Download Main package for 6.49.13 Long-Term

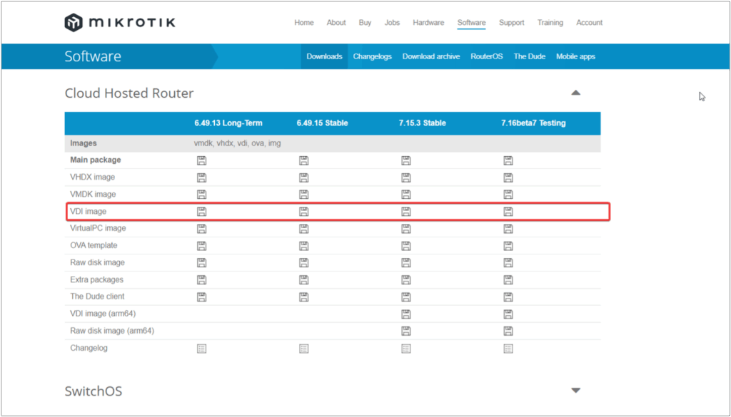201,160
